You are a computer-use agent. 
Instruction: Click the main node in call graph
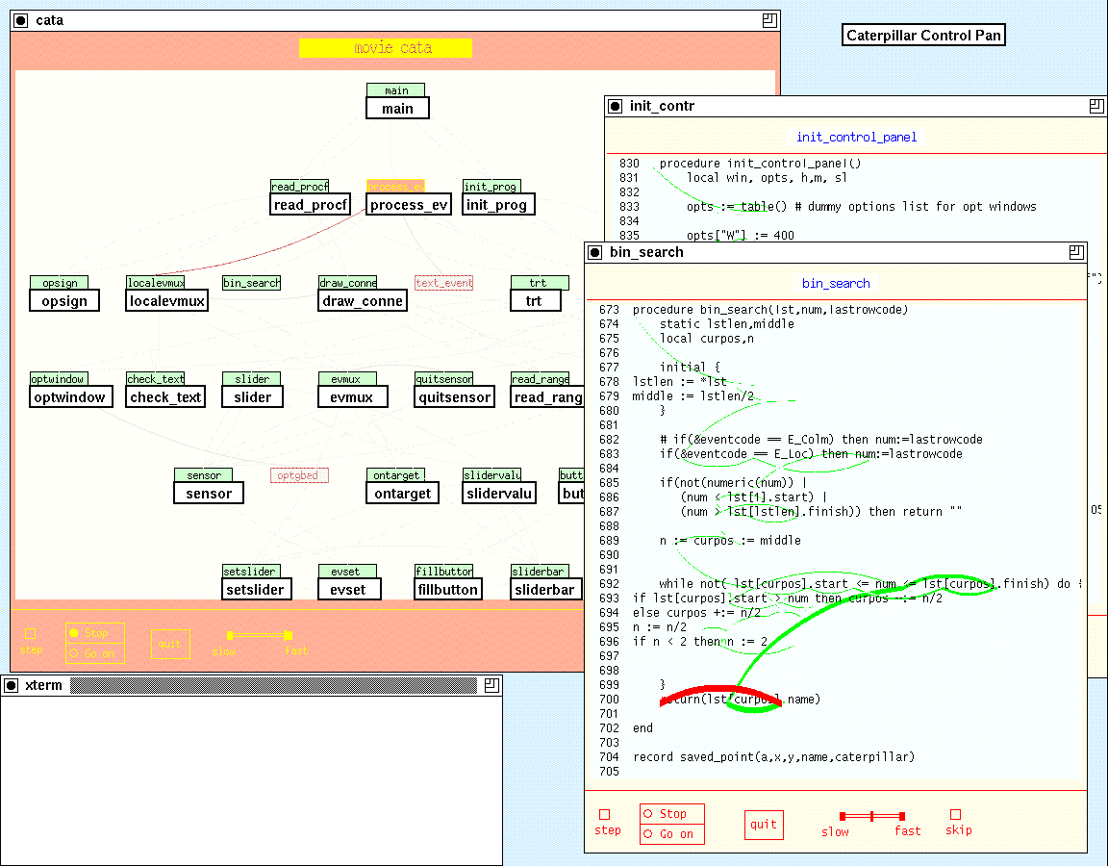pyautogui.click(x=397, y=108)
